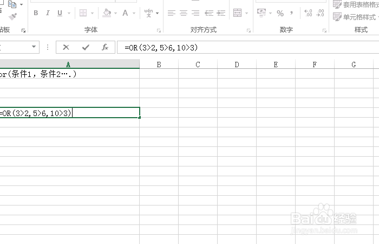The height and width of the screenshot is (244, 379).
Task: Select cell containing or(条件1，条件2….)
Action: [70, 74]
